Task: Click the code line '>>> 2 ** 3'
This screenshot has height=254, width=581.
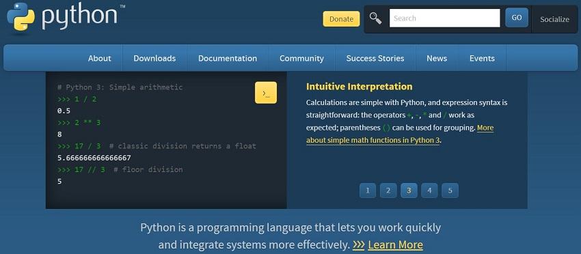Action: point(79,122)
